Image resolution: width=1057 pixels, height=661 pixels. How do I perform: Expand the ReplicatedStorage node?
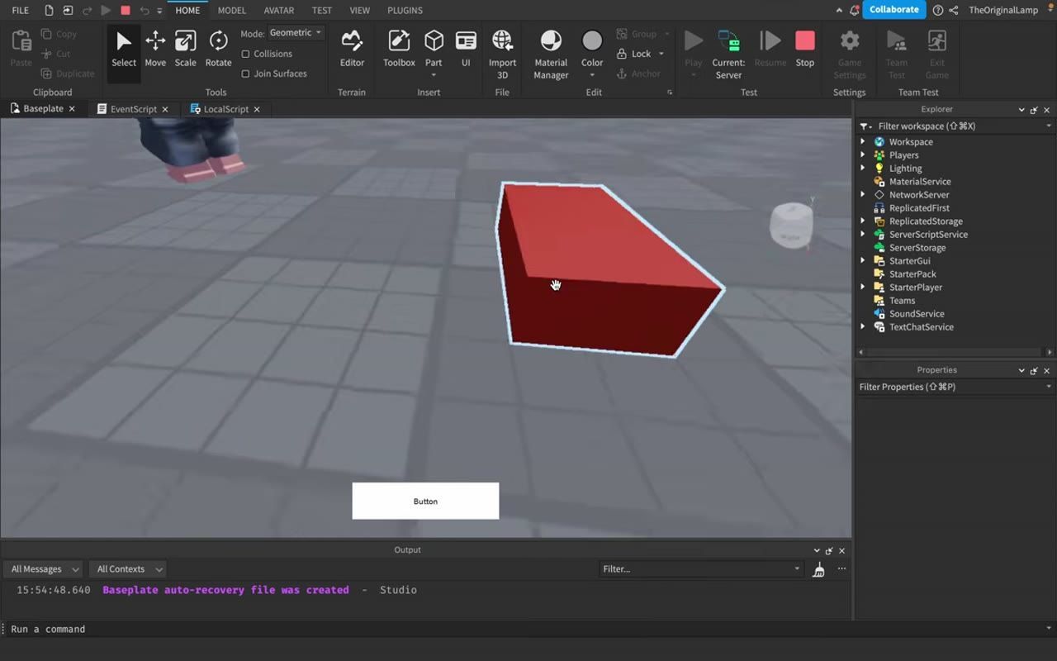863,221
